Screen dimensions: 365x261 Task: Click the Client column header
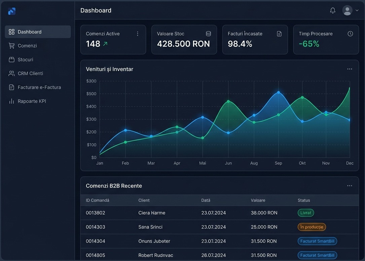point(144,200)
